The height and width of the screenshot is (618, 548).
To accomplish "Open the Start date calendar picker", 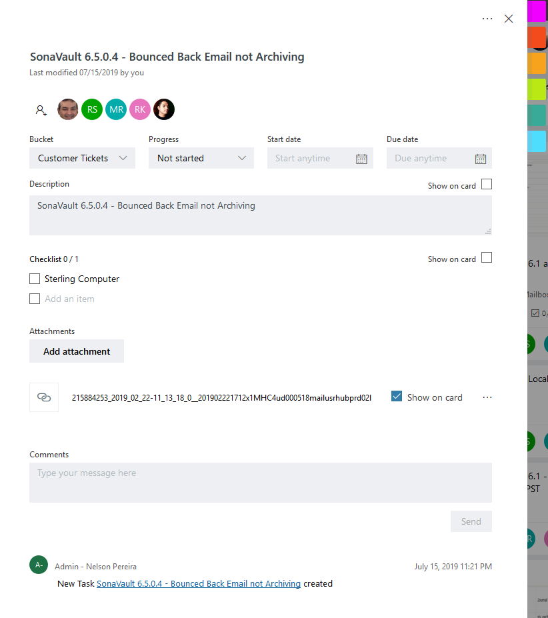I will (x=362, y=158).
